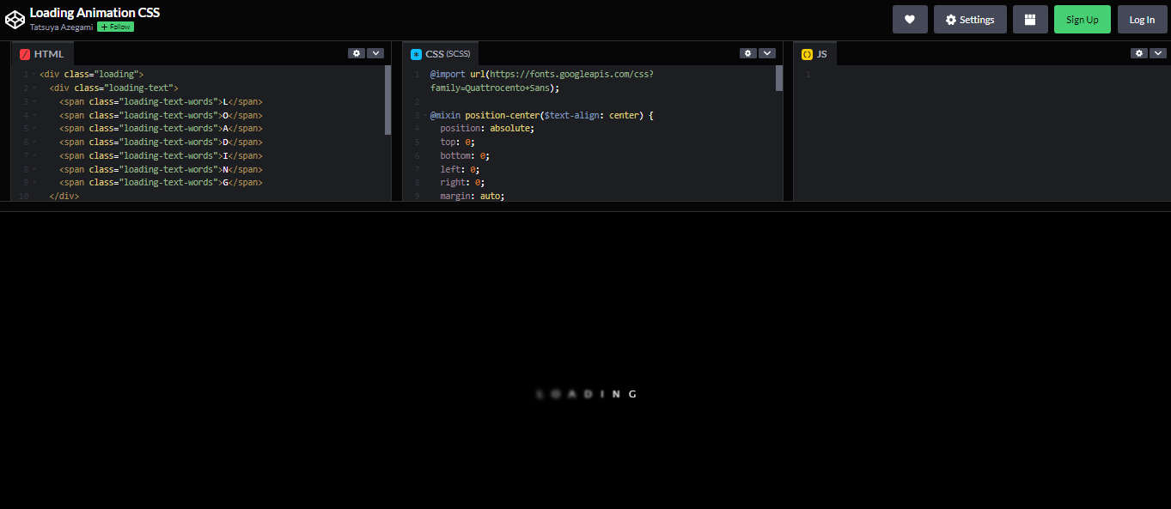The width and height of the screenshot is (1171, 509).
Task: Collapse the position-center mixin on CSS line 3
Action: click(425, 115)
